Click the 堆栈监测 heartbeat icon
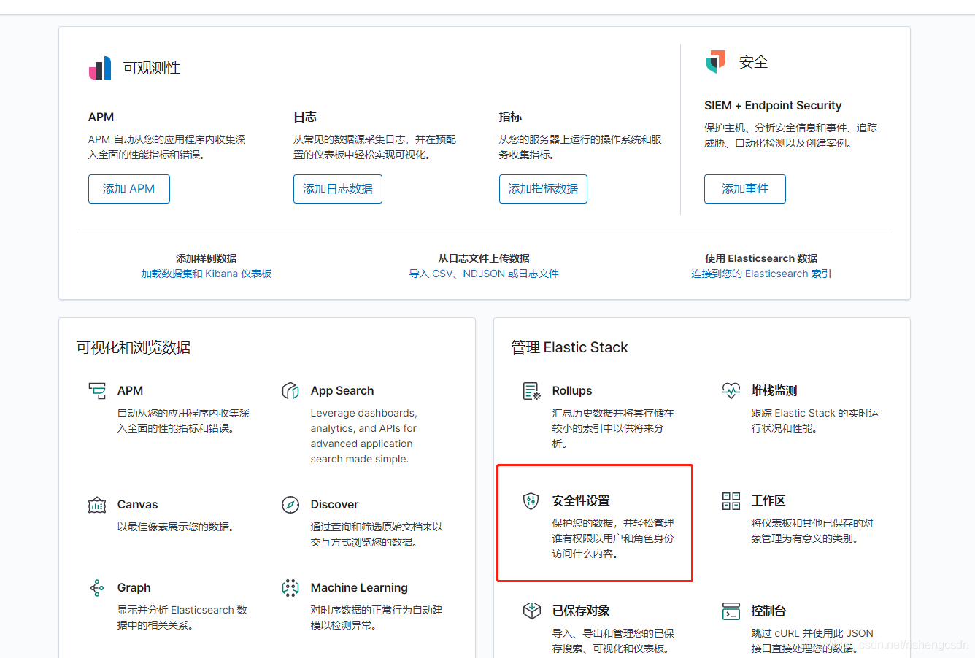This screenshot has height=658, width=975. [x=731, y=391]
